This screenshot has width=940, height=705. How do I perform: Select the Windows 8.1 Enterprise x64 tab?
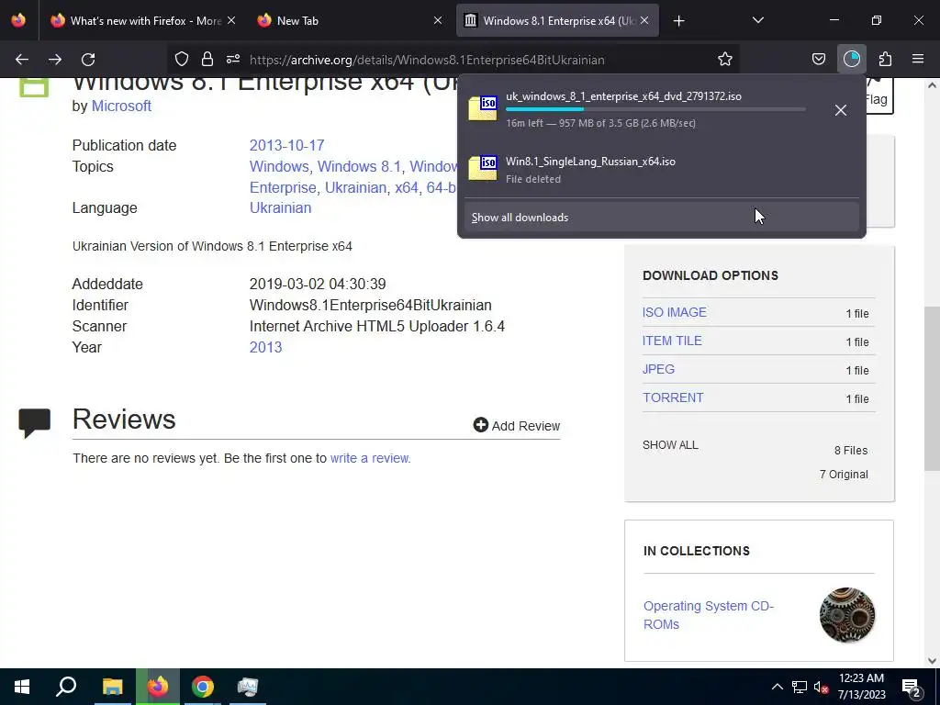tap(558, 21)
